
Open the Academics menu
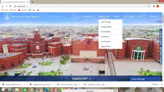(x=89, y=16)
